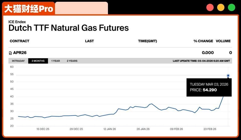Select the blank tab next to 大猫财经Pro
This screenshot has height=140, width=241.
click(81, 8)
